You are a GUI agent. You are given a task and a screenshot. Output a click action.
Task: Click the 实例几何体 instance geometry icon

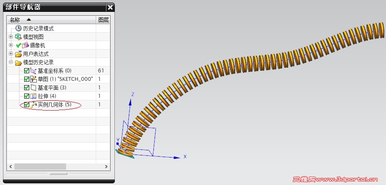[33, 105]
